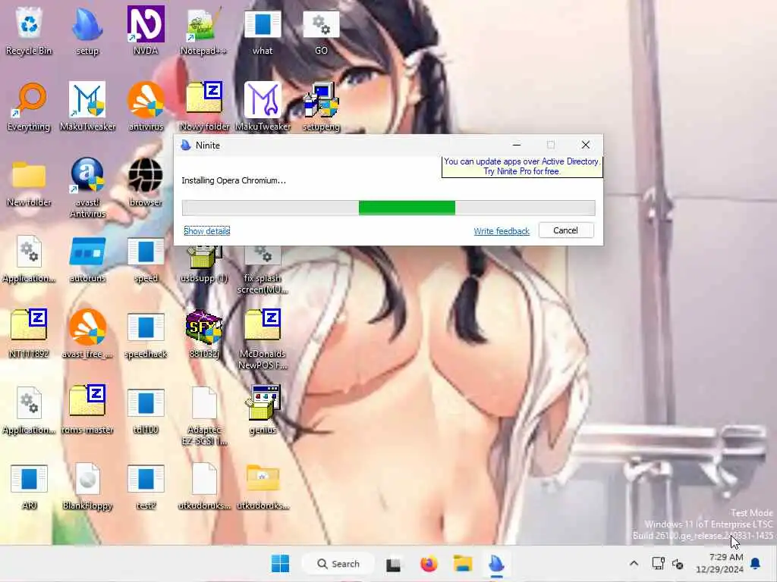Launch Firefox from the taskbar
Image resolution: width=777 pixels, height=582 pixels.
[429, 564]
